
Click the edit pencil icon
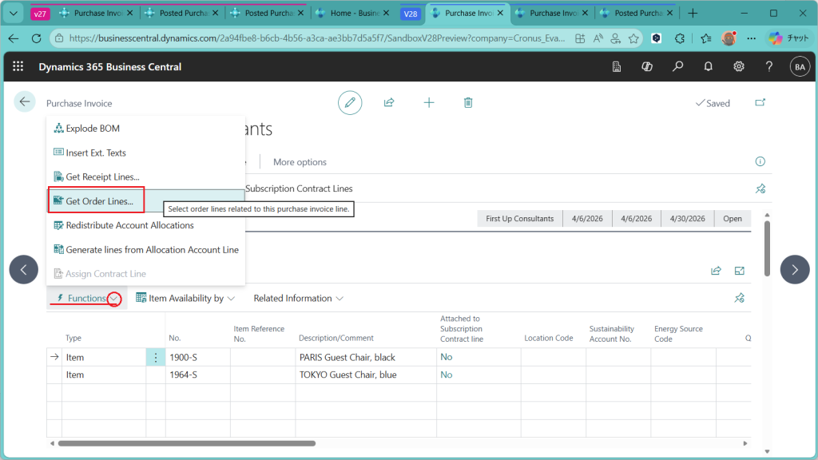(350, 102)
